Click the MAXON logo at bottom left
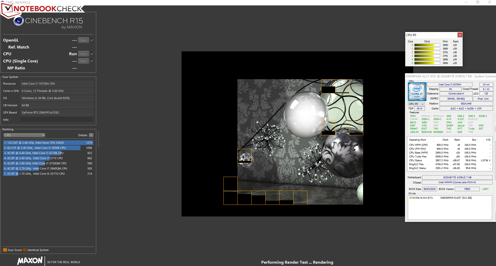 30,261
